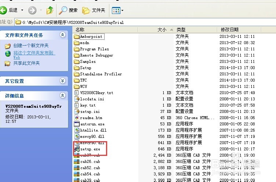Toggle the Folders pane button
Image resolution: width=276 pixels, height=182 pixels.
tap(94, 10)
